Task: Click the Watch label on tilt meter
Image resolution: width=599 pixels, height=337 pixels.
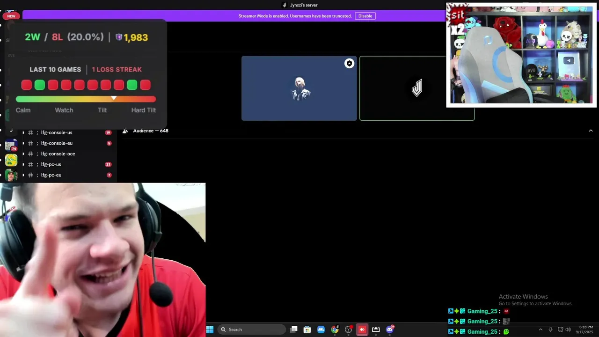Action: tap(64, 110)
